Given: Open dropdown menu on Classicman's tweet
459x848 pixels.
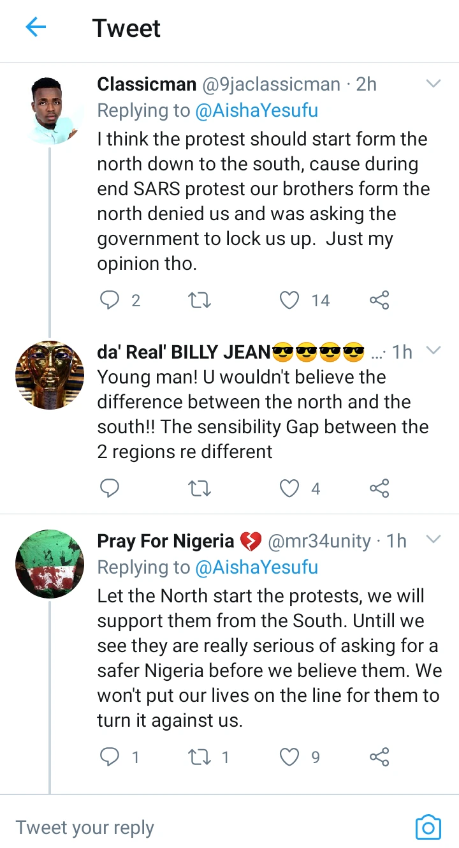Looking at the screenshot, I should (x=433, y=84).
